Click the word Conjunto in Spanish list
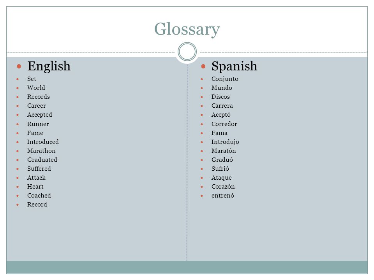 pos(225,79)
